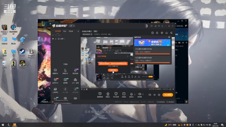
Task: Add a camera source from bottom toolbar
Action: coord(108,95)
